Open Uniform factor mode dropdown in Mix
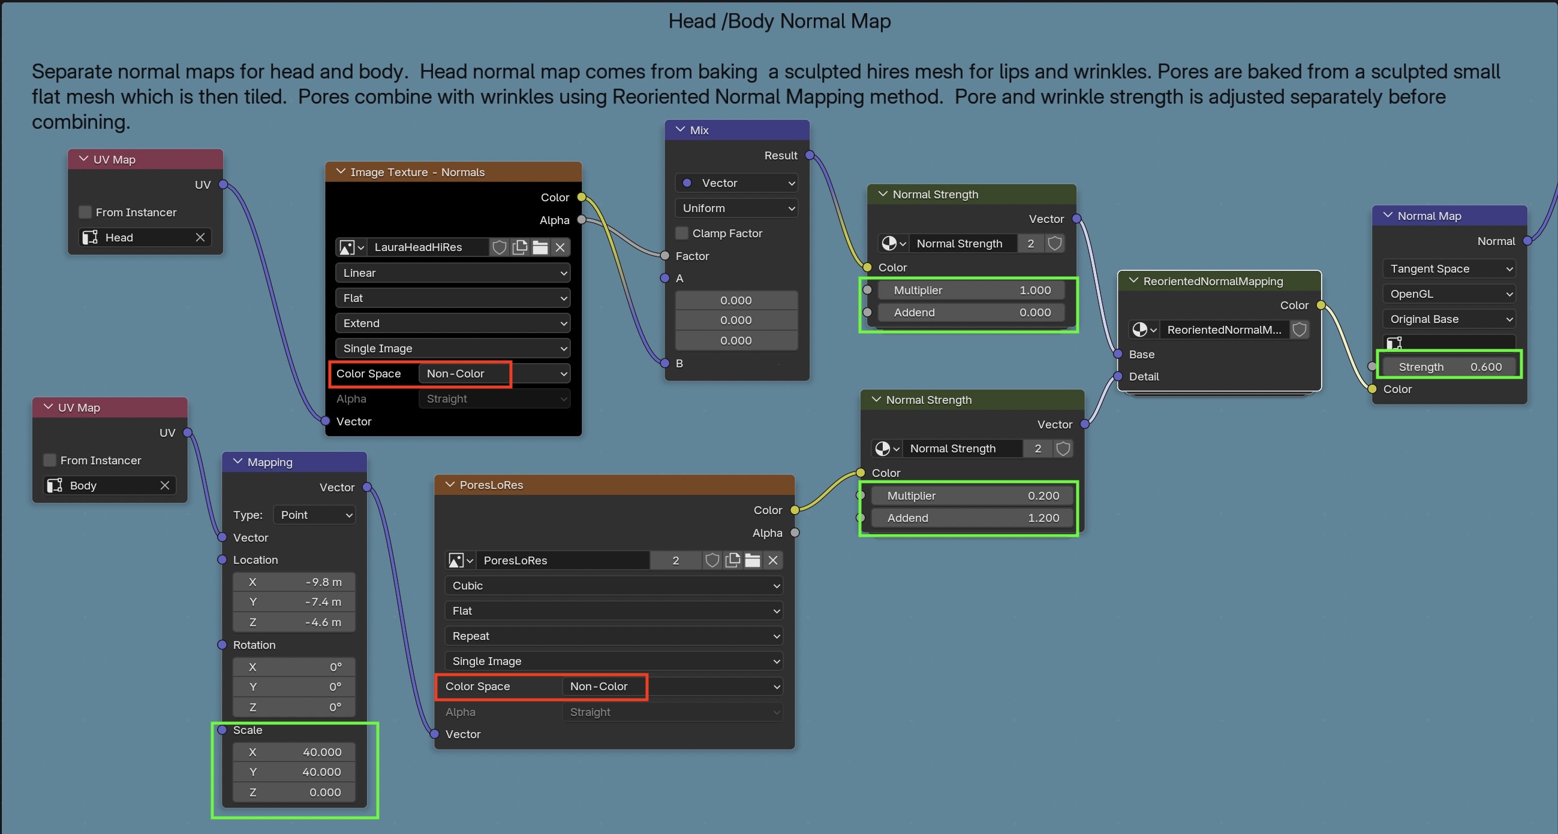This screenshot has width=1558, height=834. coord(736,208)
